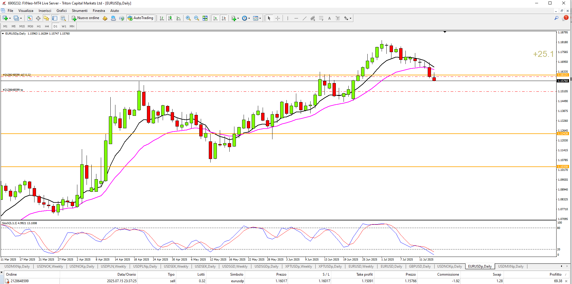Open the new chart dropdown arrow
Image resolution: width=572 pixels, height=284 pixels.
click(x=10, y=18)
